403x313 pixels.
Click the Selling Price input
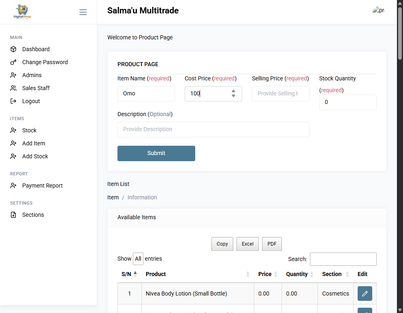280,93
